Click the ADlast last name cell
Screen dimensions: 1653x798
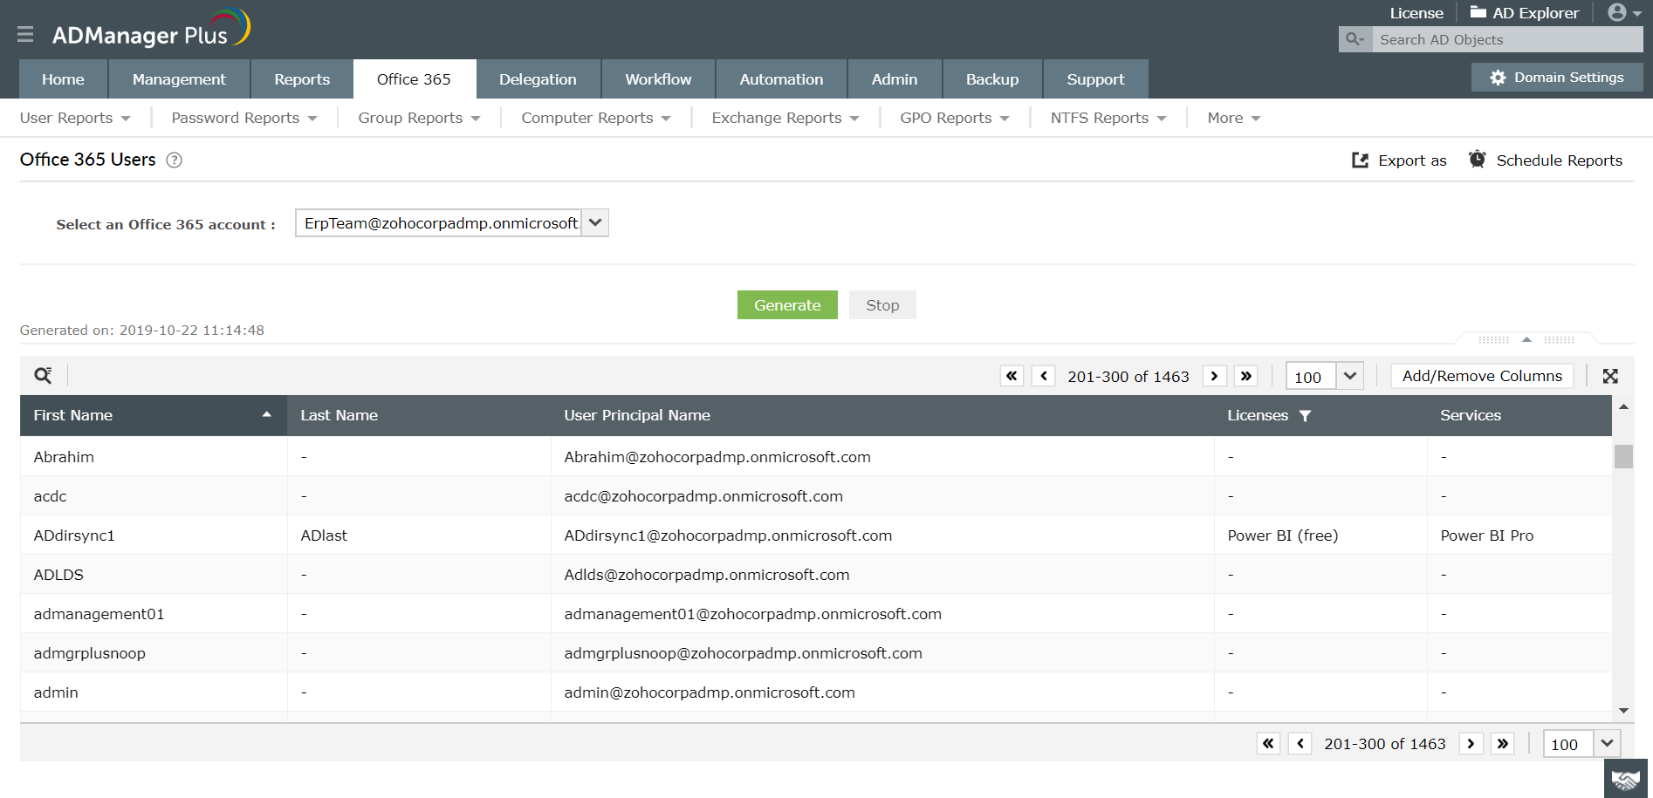[419, 535]
